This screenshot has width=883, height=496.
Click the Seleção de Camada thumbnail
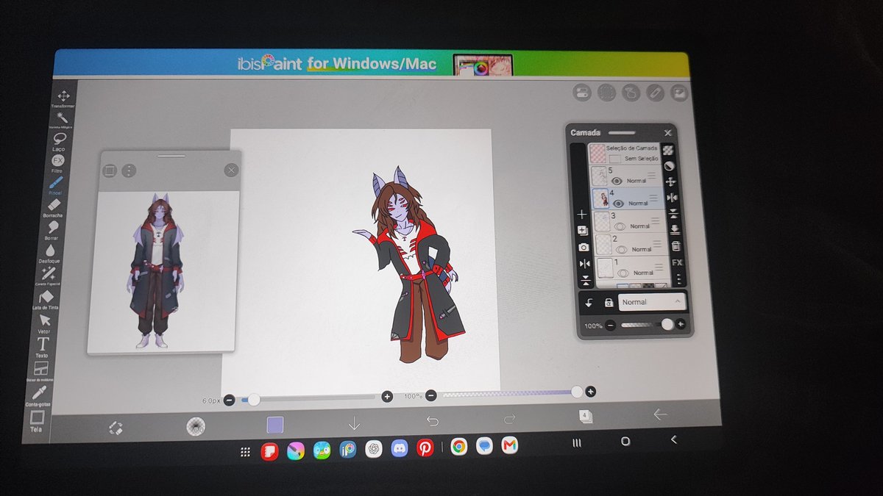point(597,153)
